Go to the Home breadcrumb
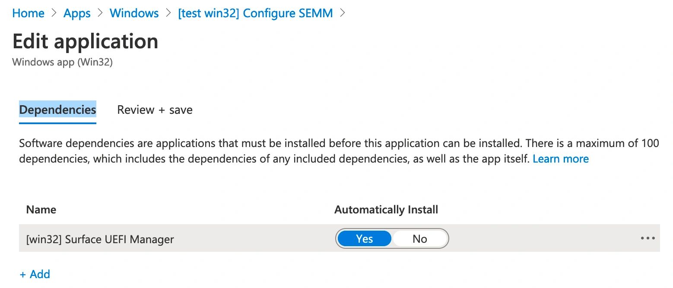673x288 pixels. (x=28, y=13)
